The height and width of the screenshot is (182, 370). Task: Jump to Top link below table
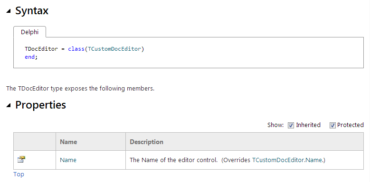[19, 174]
